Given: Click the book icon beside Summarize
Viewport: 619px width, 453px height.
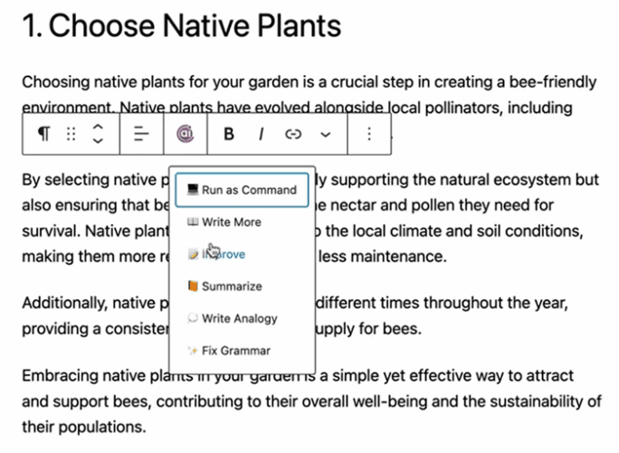Looking at the screenshot, I should 193,285.
